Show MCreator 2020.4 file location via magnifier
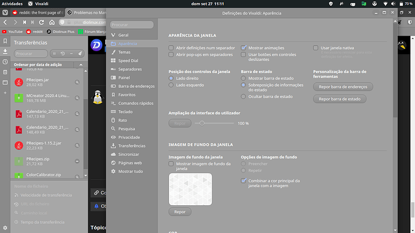 click(x=77, y=98)
